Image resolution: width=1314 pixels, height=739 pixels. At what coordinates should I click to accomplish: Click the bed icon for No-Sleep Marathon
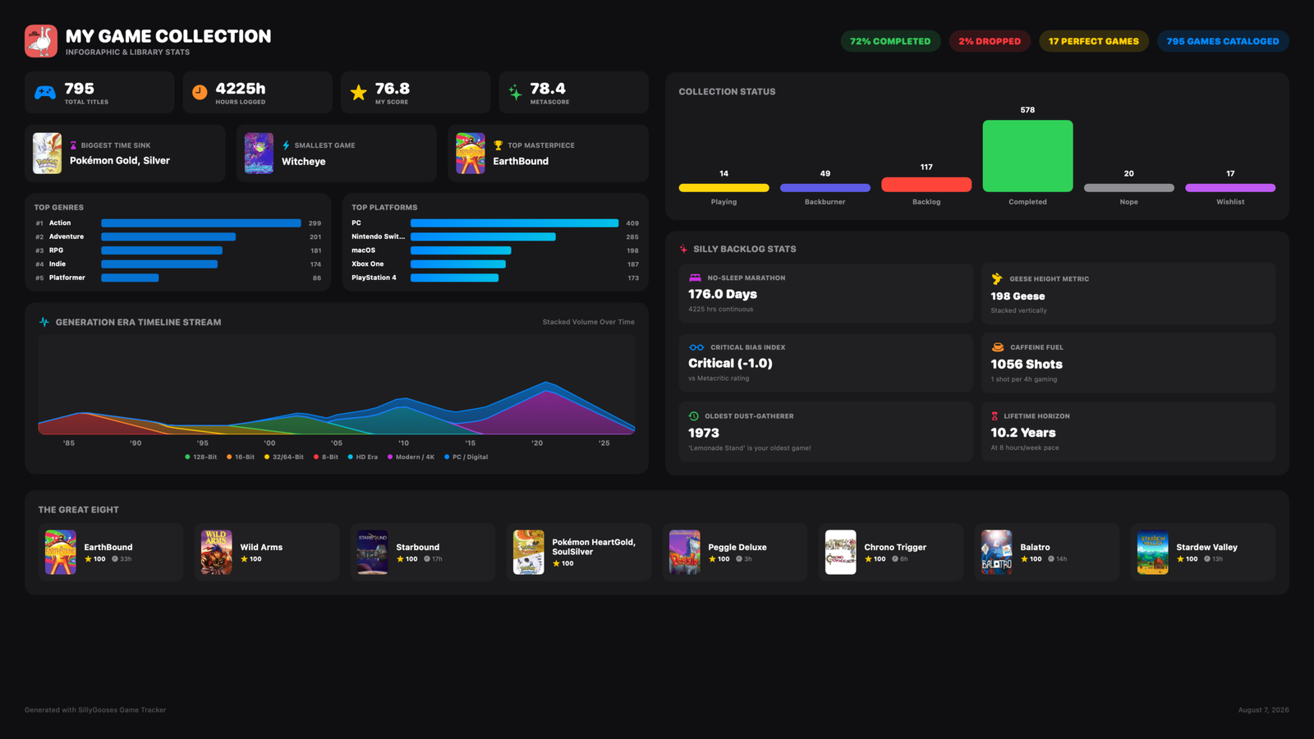[695, 278]
